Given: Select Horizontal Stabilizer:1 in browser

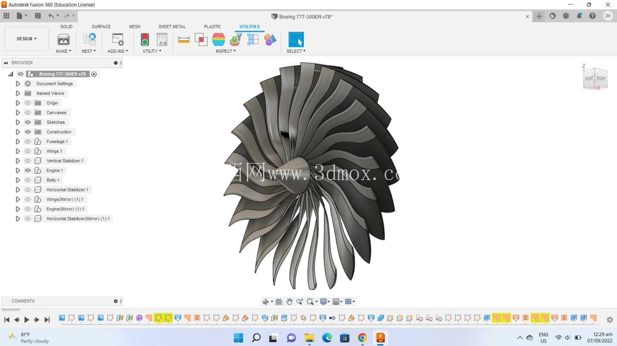Looking at the screenshot, I should pyautogui.click(x=67, y=190).
